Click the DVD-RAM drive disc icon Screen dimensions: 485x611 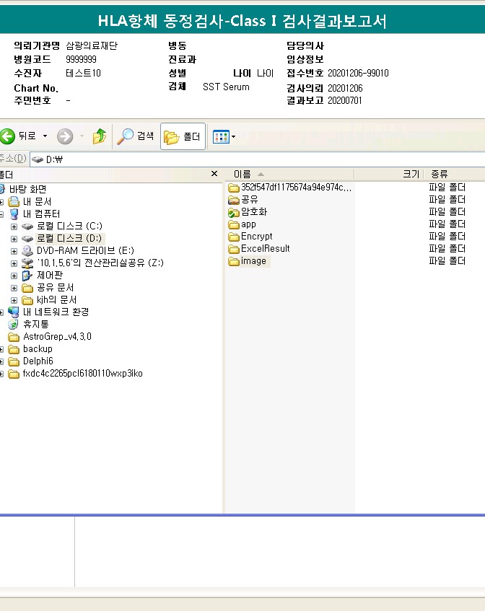click(x=27, y=250)
